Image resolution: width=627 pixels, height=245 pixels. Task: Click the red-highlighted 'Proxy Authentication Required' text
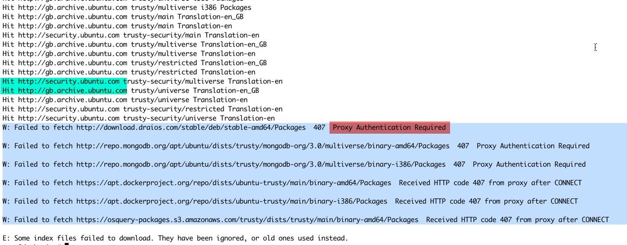[389, 127]
